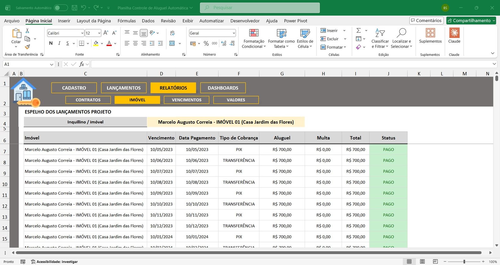Toggle bold formatting N button
The width and height of the screenshot is (500, 265).
point(51,43)
